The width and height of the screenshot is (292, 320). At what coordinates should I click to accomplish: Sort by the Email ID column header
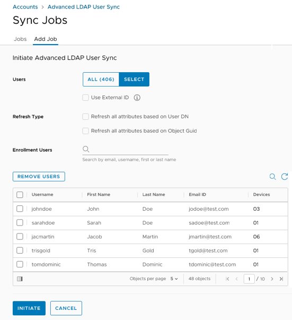tap(198, 195)
